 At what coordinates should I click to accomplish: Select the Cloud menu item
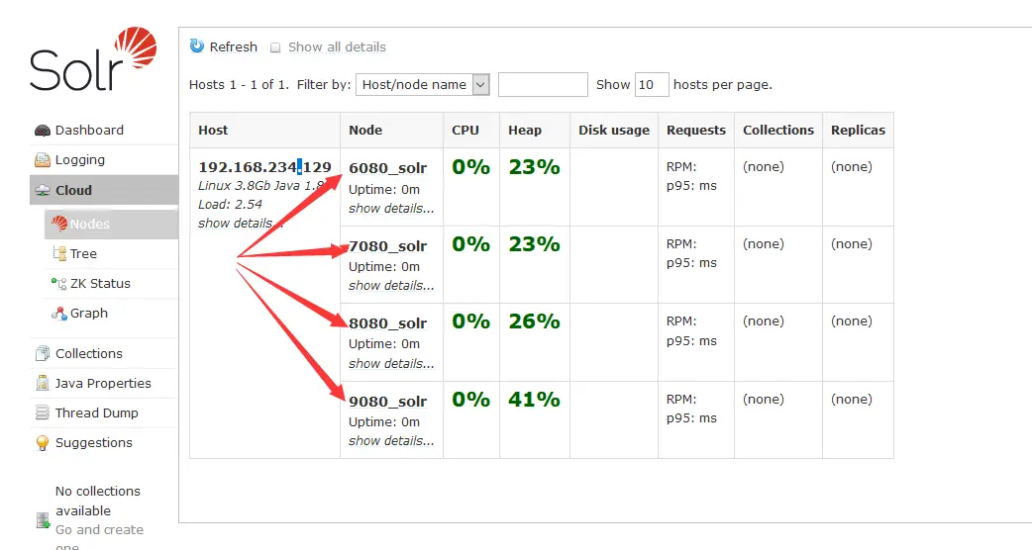pyautogui.click(x=104, y=190)
